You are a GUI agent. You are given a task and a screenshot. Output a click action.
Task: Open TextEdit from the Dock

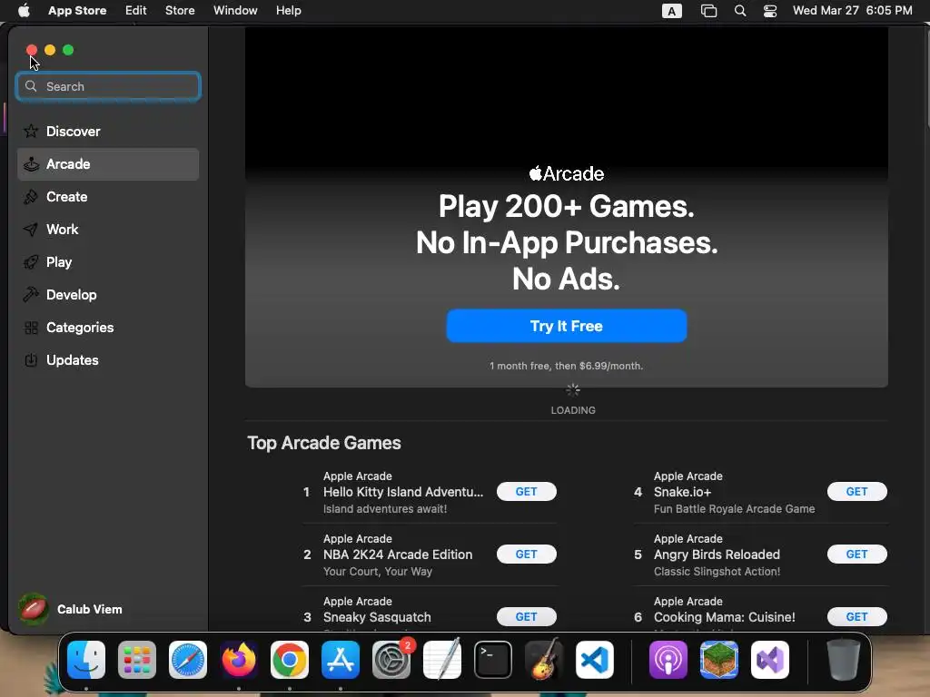click(x=442, y=660)
